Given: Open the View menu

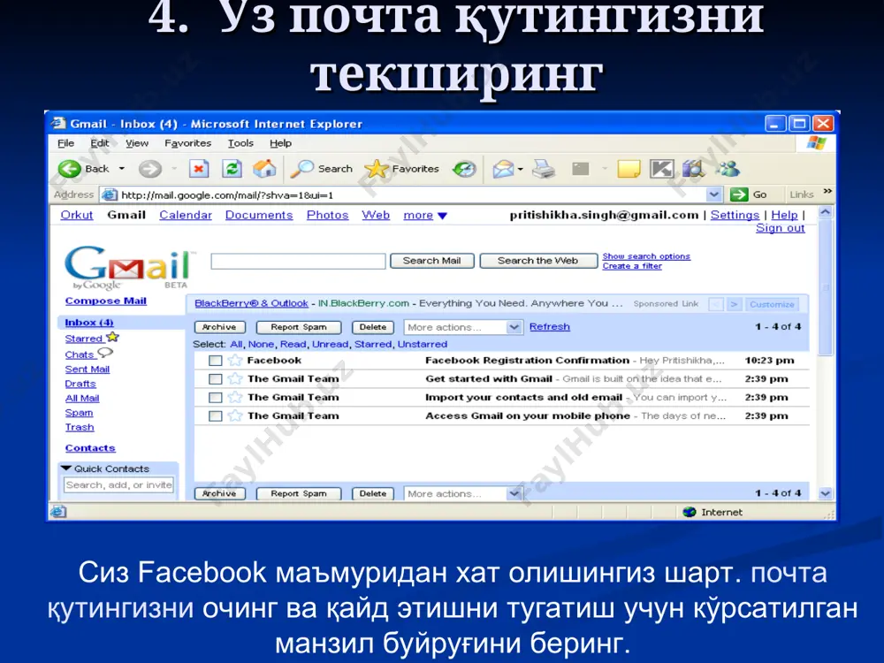Looking at the screenshot, I should click(x=137, y=143).
